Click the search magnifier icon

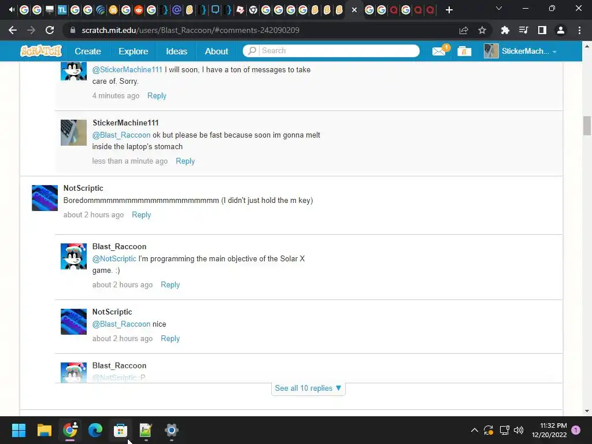(252, 51)
